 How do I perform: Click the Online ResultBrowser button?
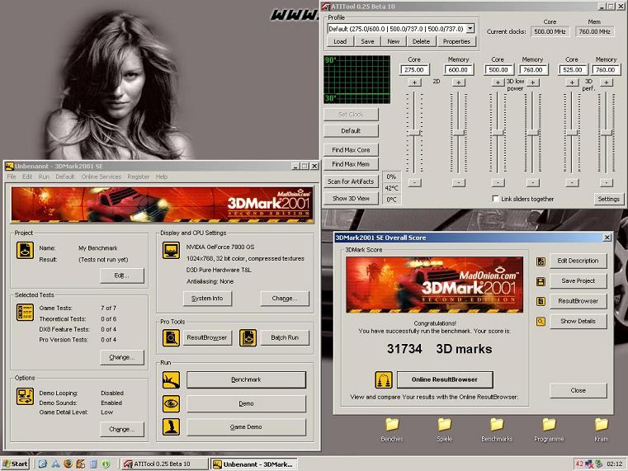click(445, 379)
